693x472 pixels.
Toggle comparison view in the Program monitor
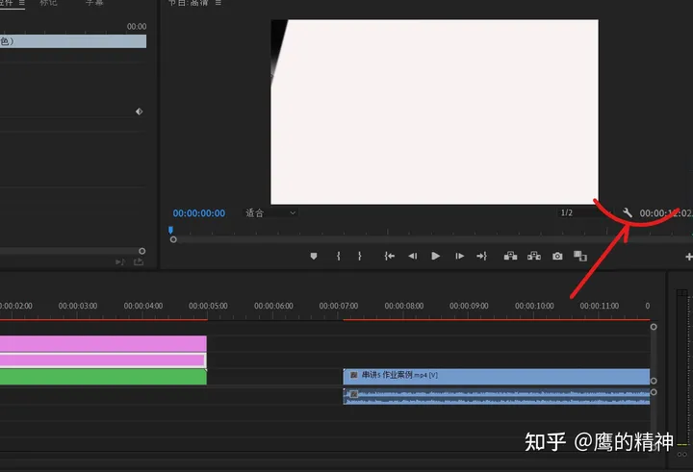tap(579, 256)
